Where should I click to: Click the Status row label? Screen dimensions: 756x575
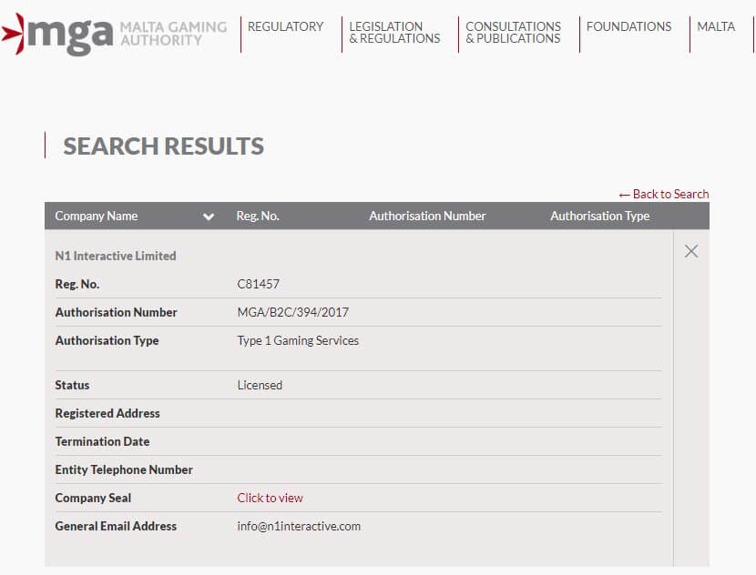pos(72,385)
